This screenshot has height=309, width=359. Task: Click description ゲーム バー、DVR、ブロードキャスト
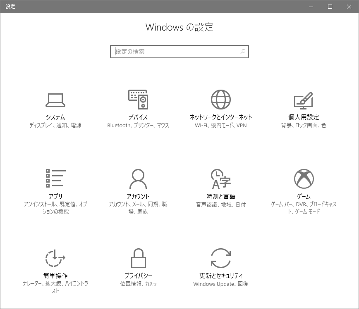(304, 208)
